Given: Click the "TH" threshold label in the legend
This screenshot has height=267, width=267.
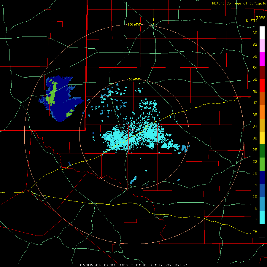Looking at the screenshot, I should (x=255, y=232).
